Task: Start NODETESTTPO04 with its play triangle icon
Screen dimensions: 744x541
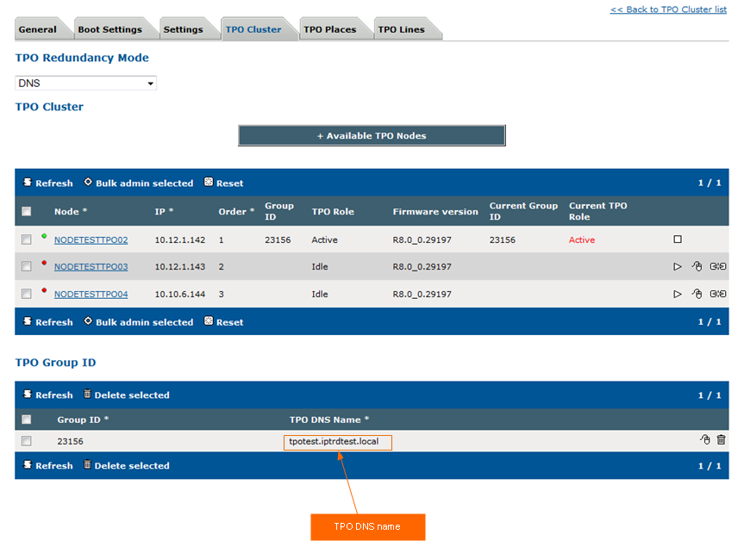Action: [x=678, y=294]
